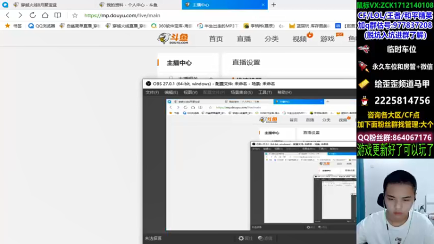434x244 pixels.
Task: Open the QQ浏览器 bookmark
Action: pos(42,25)
